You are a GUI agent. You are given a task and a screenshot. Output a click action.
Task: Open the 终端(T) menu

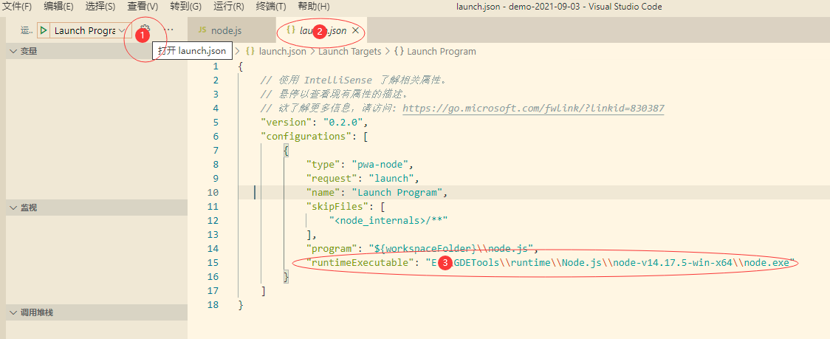click(x=270, y=7)
